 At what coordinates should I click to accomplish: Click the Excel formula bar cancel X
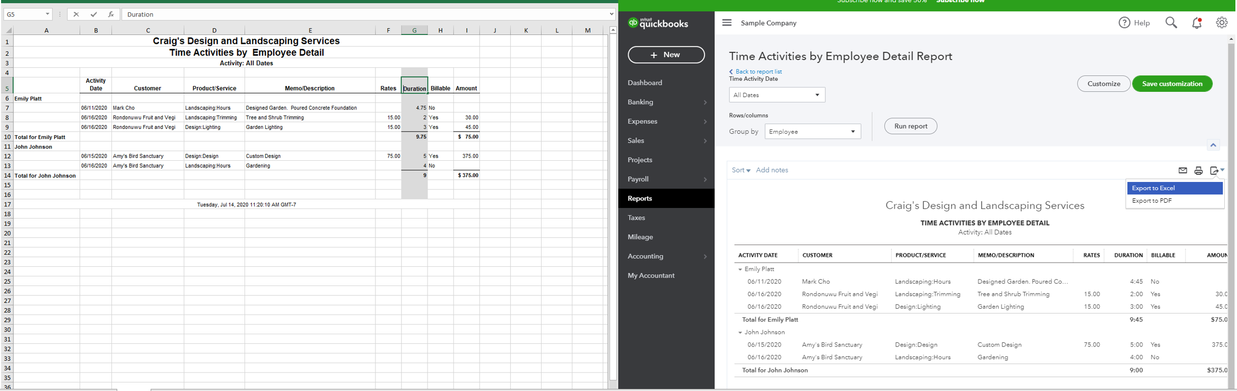pyautogui.click(x=76, y=14)
